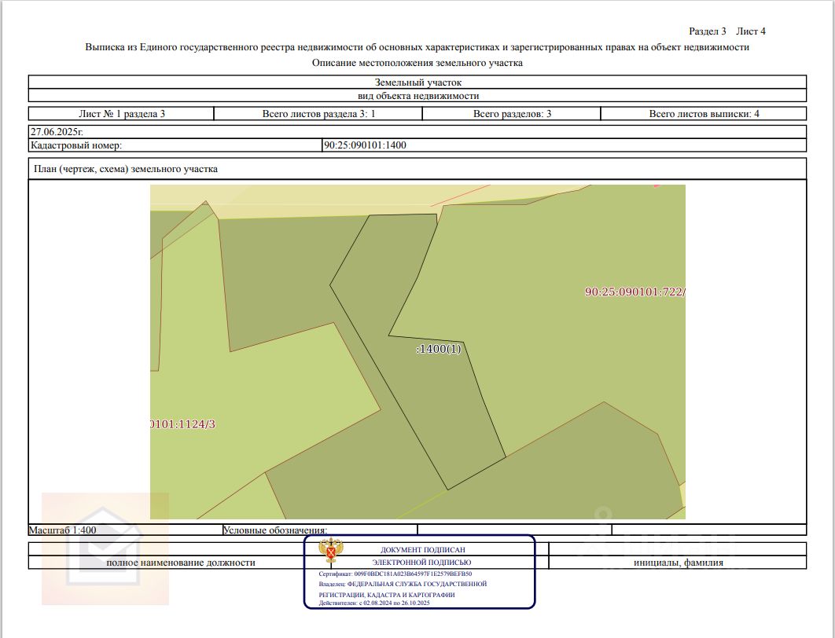Click the "полное наименование должности" field

click(x=181, y=563)
